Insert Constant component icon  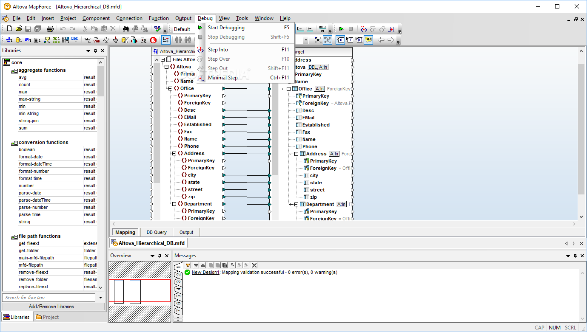(88, 40)
